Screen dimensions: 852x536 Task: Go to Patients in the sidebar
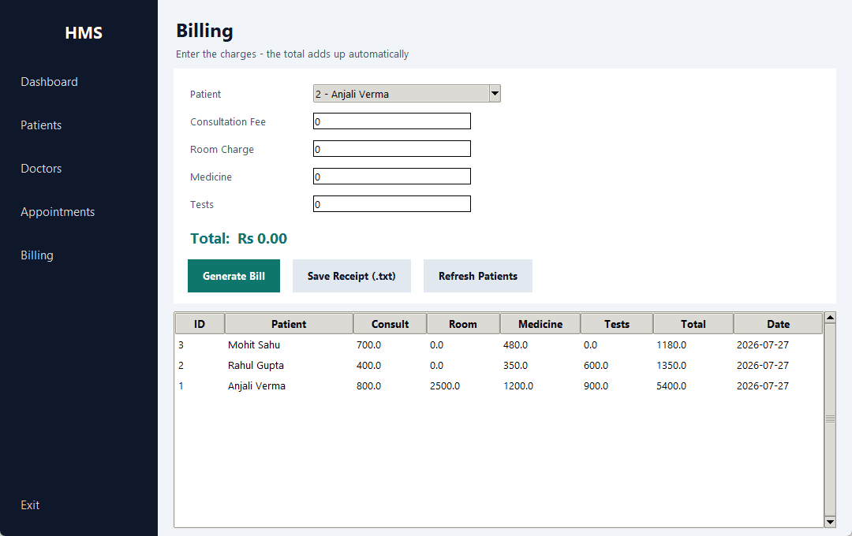pos(41,125)
